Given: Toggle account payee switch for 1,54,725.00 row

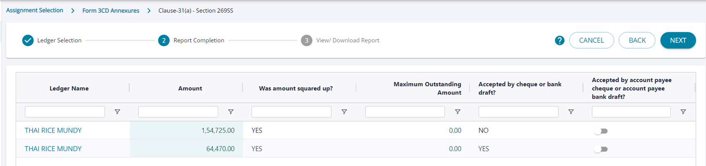Looking at the screenshot, I should tap(601, 131).
